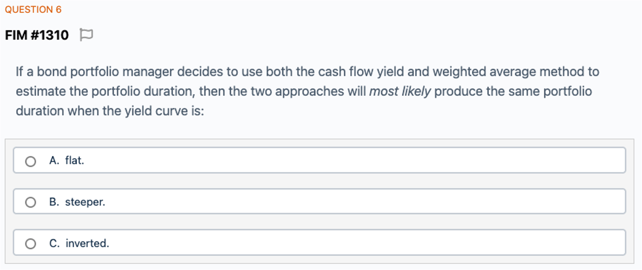This screenshot has width=642, height=270.
Task: Click the 'flat.' answer text
Action: [x=75, y=160]
